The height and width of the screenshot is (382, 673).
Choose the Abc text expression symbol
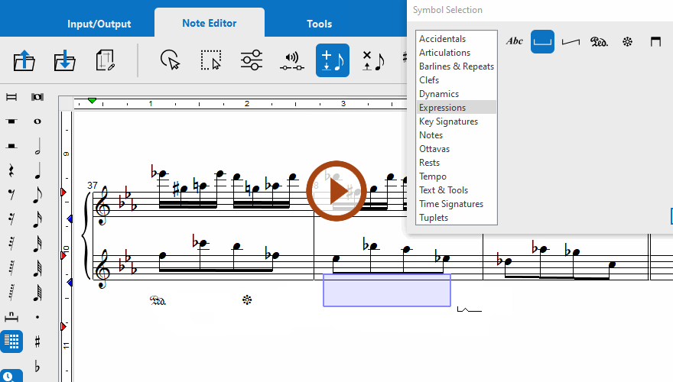point(515,41)
